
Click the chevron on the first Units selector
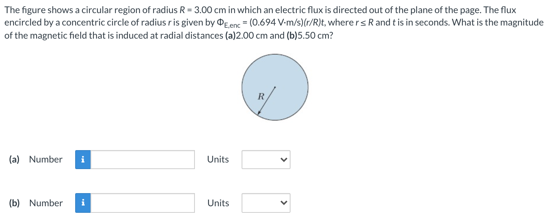pos(284,159)
